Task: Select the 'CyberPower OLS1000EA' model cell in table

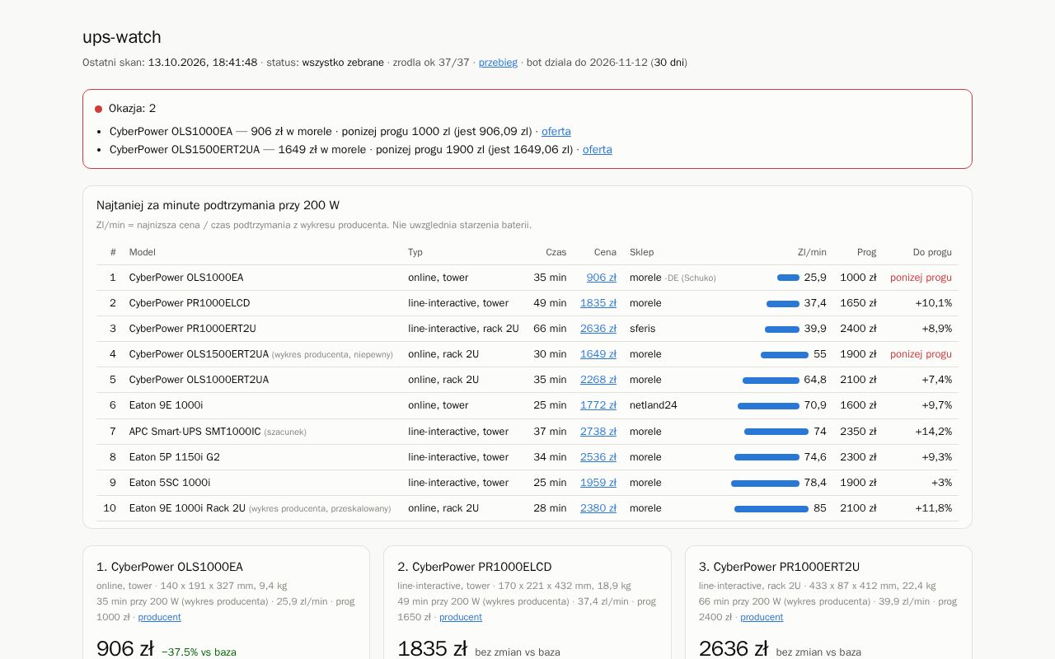Action: [186, 278]
